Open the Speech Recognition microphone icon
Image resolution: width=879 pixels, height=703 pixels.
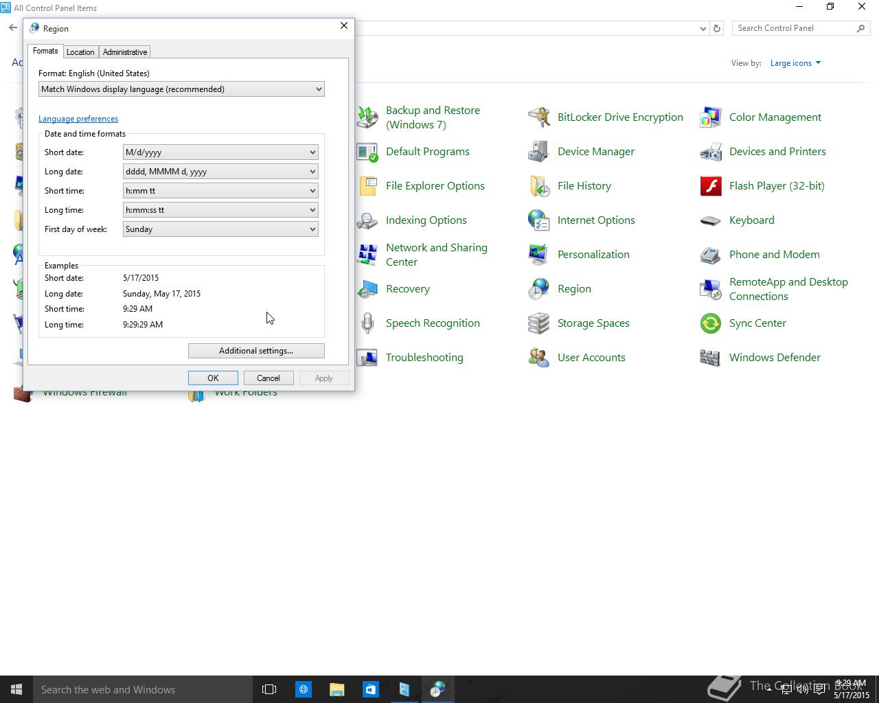tap(367, 323)
